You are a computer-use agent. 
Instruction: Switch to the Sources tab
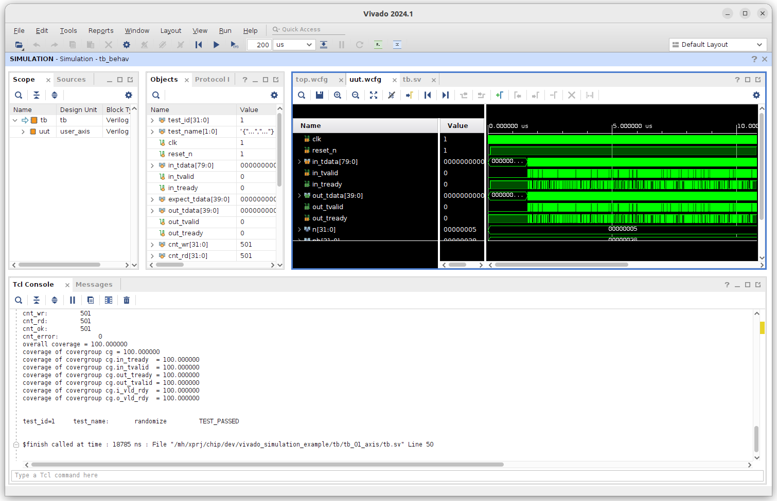coord(71,80)
